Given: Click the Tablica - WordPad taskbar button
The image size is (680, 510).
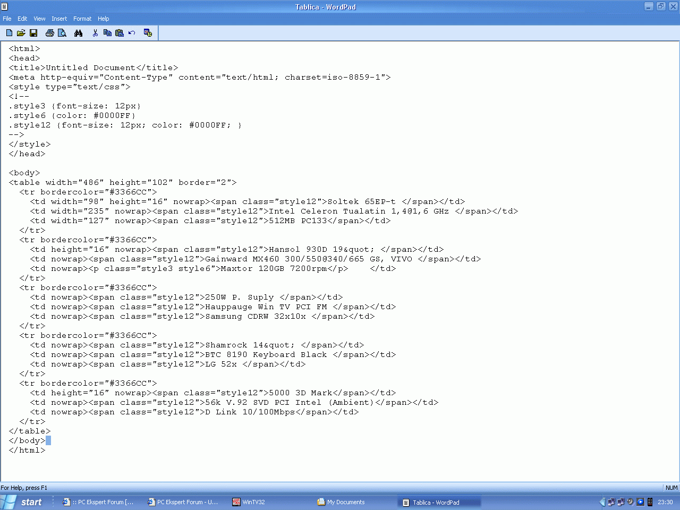Looking at the screenshot, I should [438, 502].
